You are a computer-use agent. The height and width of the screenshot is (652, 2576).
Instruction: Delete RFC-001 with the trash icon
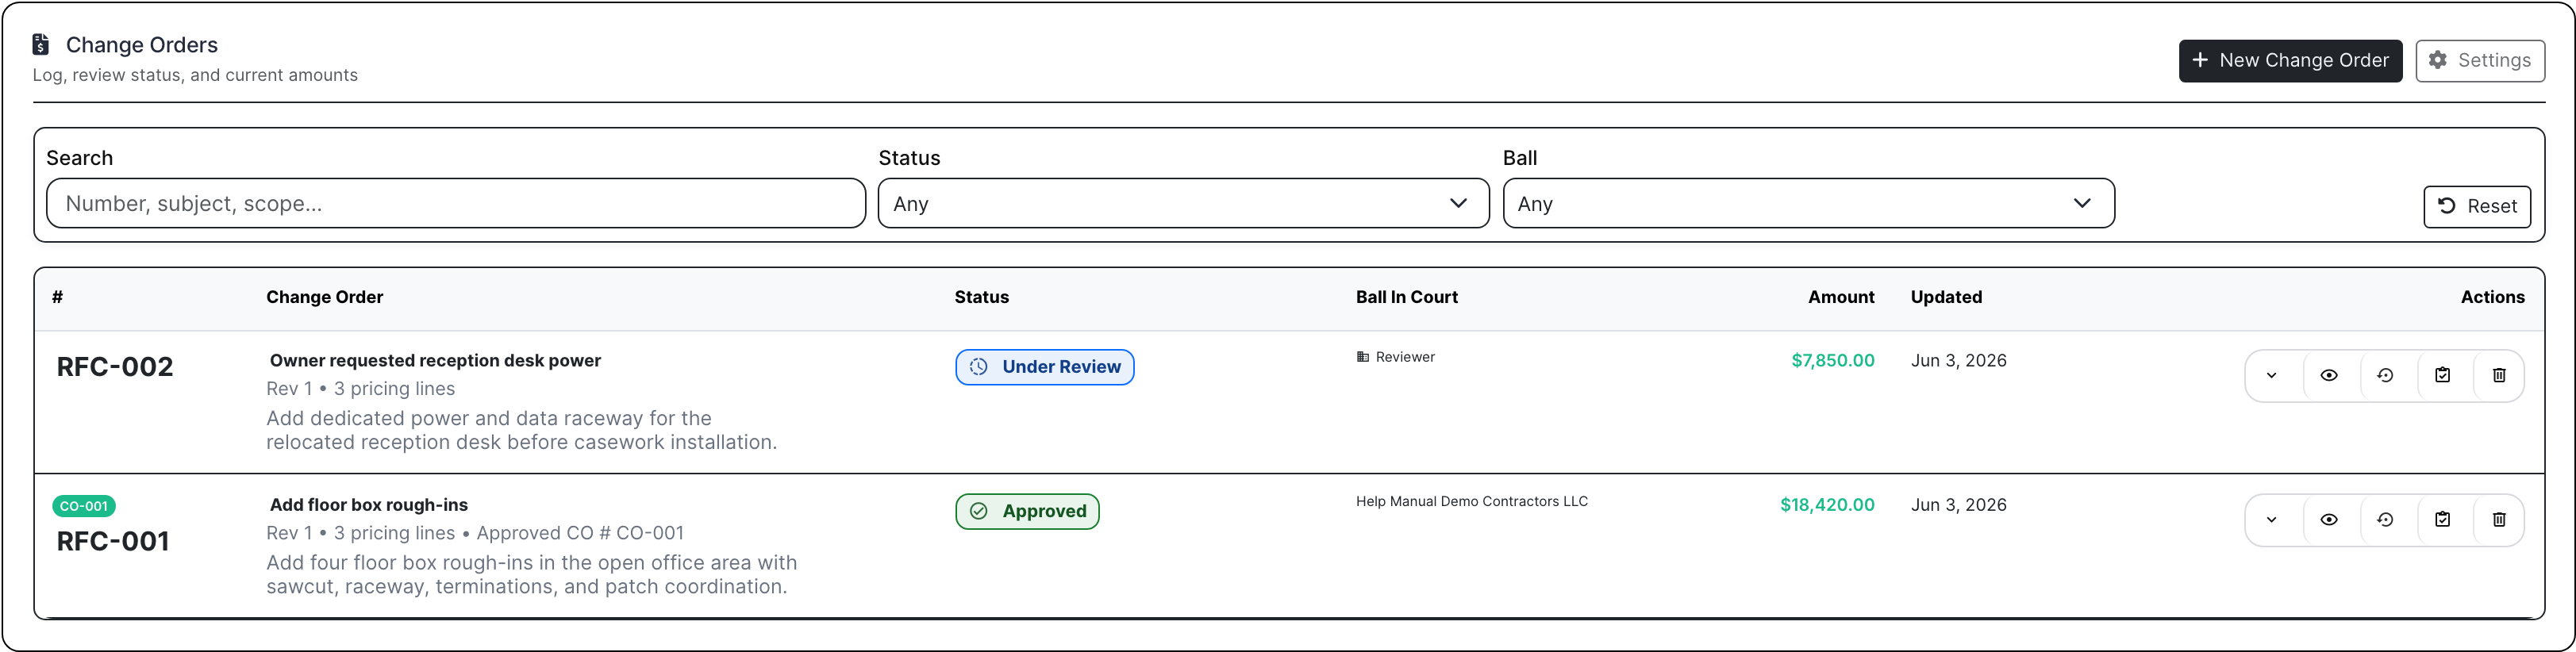2499,519
